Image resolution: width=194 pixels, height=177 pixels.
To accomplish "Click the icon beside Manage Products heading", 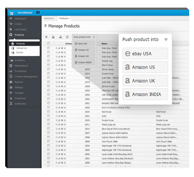I will (45, 26).
